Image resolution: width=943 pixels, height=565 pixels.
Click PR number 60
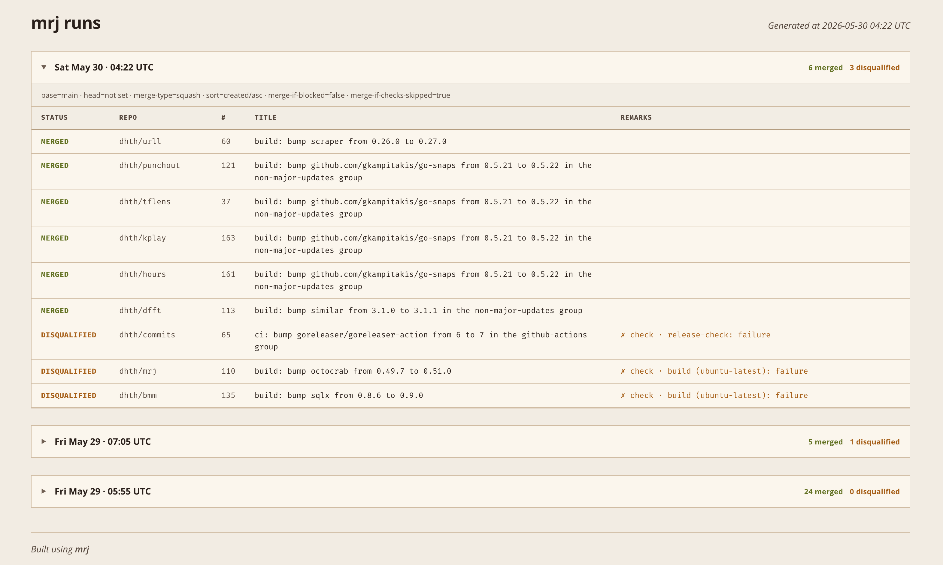(226, 142)
